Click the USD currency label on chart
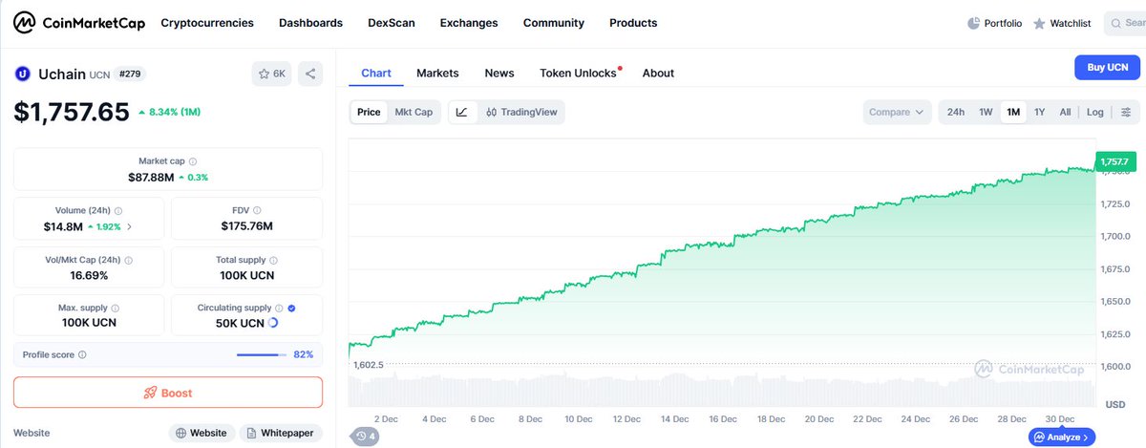 point(1114,404)
